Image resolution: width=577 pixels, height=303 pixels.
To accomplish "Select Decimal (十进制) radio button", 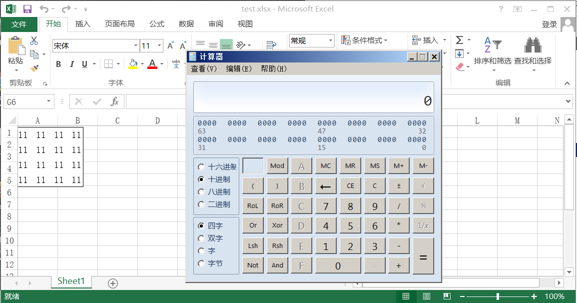I will click(201, 179).
